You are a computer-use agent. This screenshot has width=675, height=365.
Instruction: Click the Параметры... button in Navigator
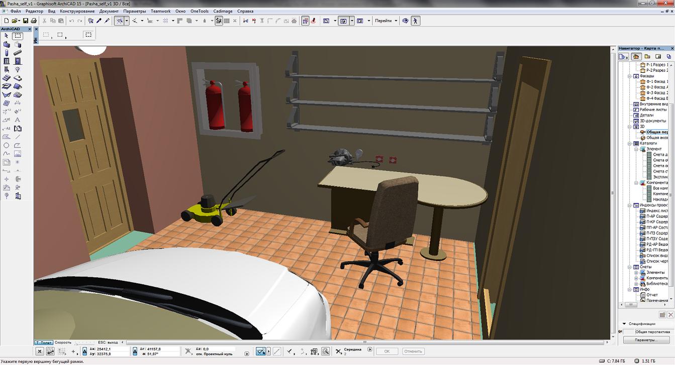click(645, 340)
